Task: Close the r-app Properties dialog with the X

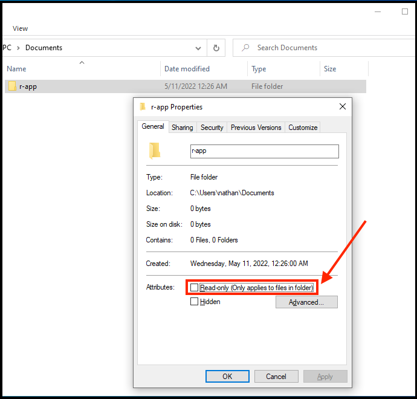Action: point(343,106)
